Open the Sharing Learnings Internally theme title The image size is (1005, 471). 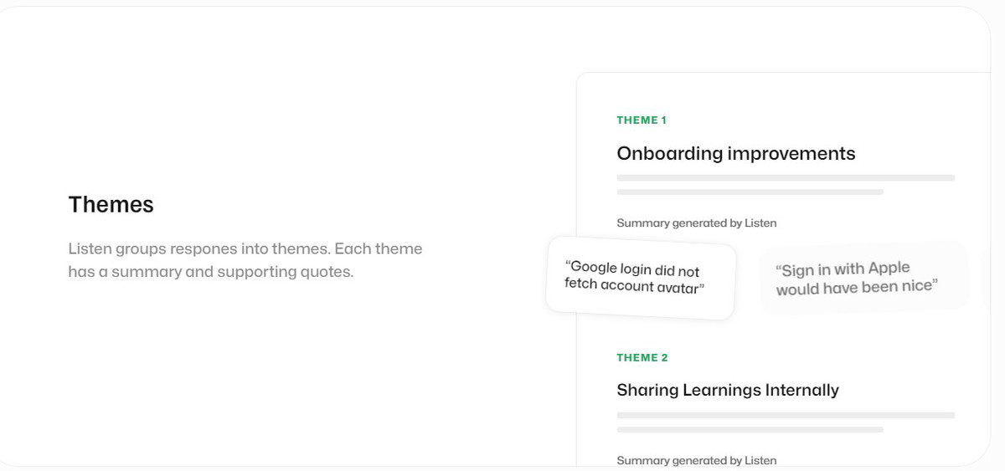point(728,390)
